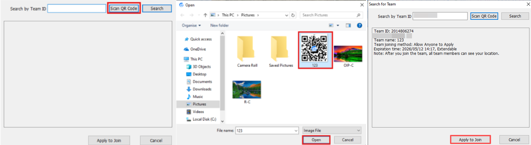Click New folder in toolbar
This screenshot has width=531, height=145.
(x=219, y=25)
